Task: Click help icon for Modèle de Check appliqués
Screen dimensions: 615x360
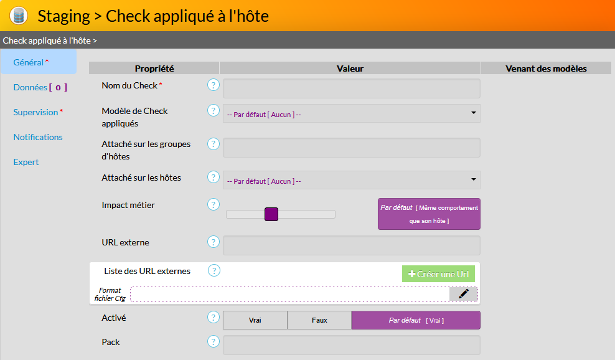Action: [214, 110]
